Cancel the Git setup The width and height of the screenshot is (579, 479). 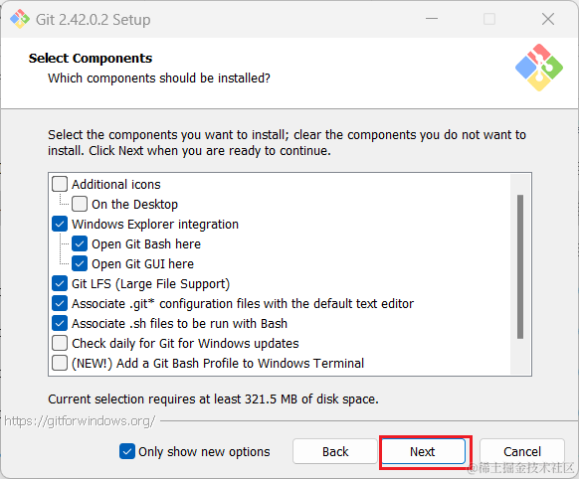(522, 451)
